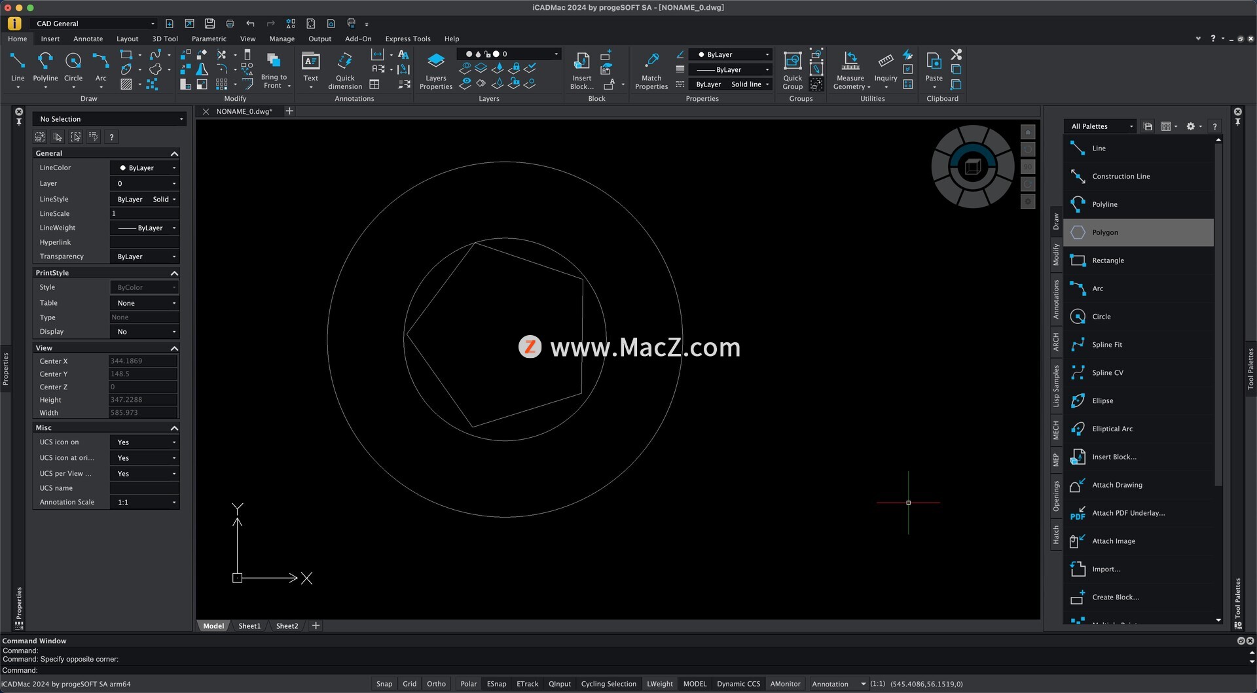The image size is (1257, 693).
Task: Switch to the Sheet1 layout tab
Action: pyautogui.click(x=249, y=626)
